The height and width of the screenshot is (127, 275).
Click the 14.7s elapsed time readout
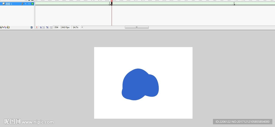pyautogui.click(x=75, y=27)
